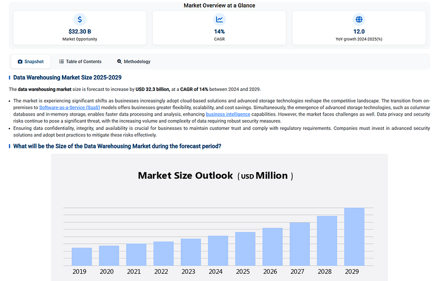Click the dollar sign icon for Market Opportunity
Image resolution: width=432 pixels, height=281 pixels.
pos(80,20)
